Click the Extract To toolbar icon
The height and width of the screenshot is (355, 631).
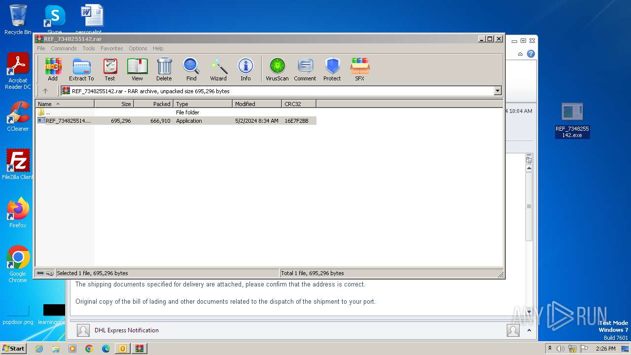[x=81, y=70]
